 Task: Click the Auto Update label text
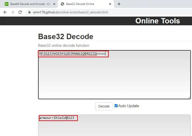tap(129, 106)
